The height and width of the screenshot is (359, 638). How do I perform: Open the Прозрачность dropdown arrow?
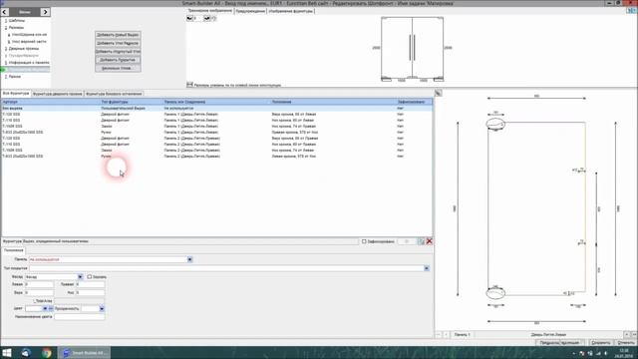point(102,308)
